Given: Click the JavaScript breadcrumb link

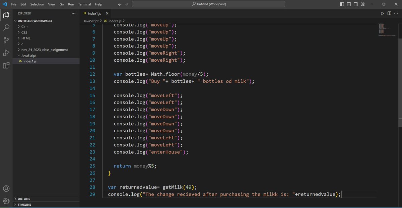Looking at the screenshot, I should (91, 21).
